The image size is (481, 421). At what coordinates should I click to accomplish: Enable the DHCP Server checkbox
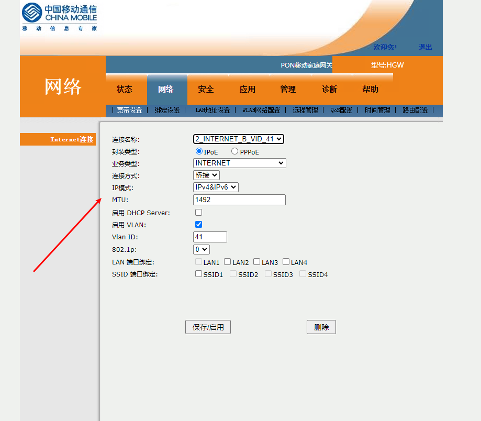pos(198,213)
